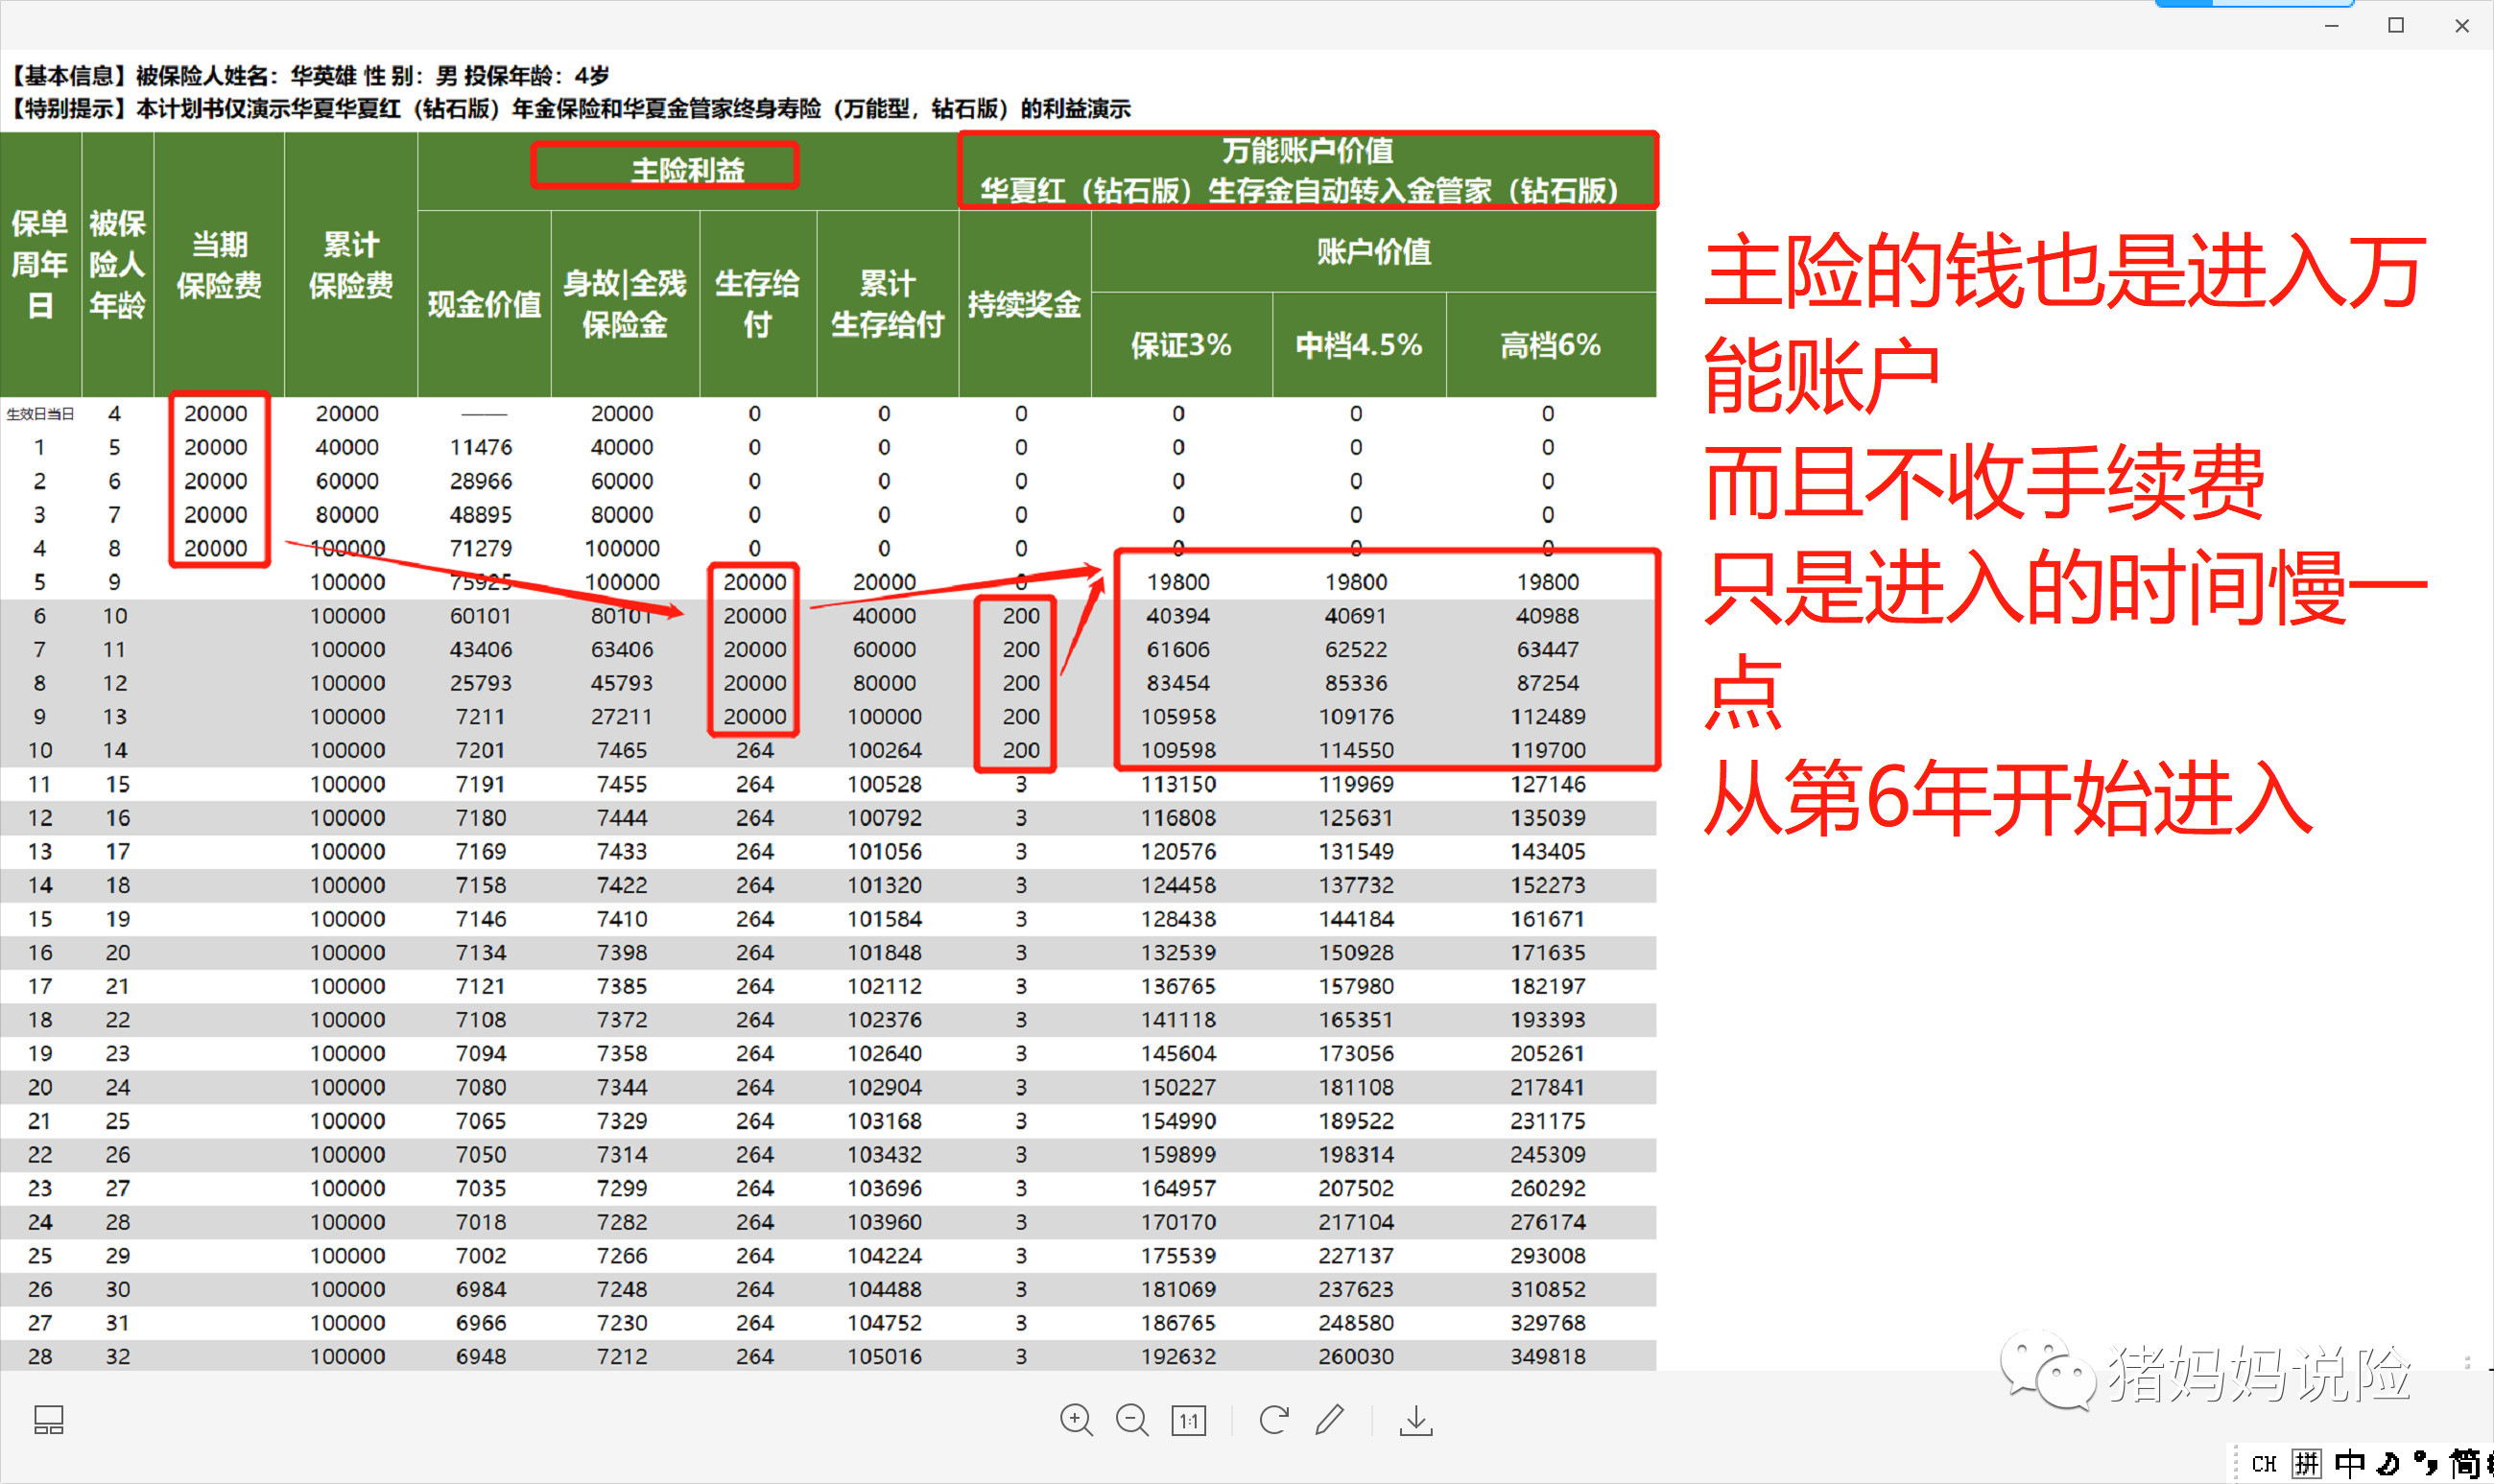Click the 拼 pinyin mode icon on the IME bar
Image resolution: width=2494 pixels, height=1484 pixels.
(x=2307, y=1464)
